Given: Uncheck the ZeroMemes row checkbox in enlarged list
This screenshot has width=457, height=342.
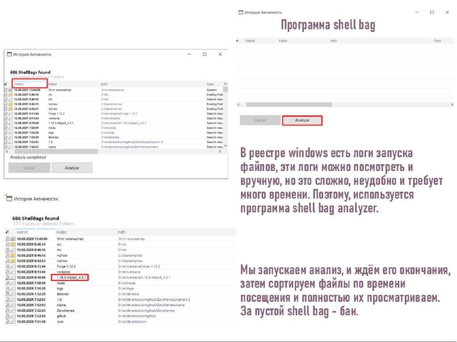Looking at the screenshot, I should click(7, 310).
